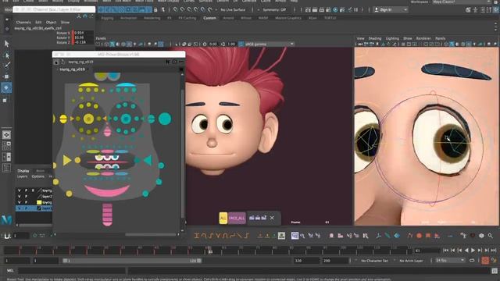Image resolution: width=500 pixels, height=281 pixels.
Task: Jump to the start of the playback range
Action: pos(445,251)
